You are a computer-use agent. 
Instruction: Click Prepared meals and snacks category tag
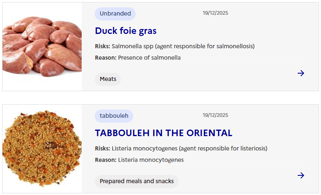tap(136, 181)
